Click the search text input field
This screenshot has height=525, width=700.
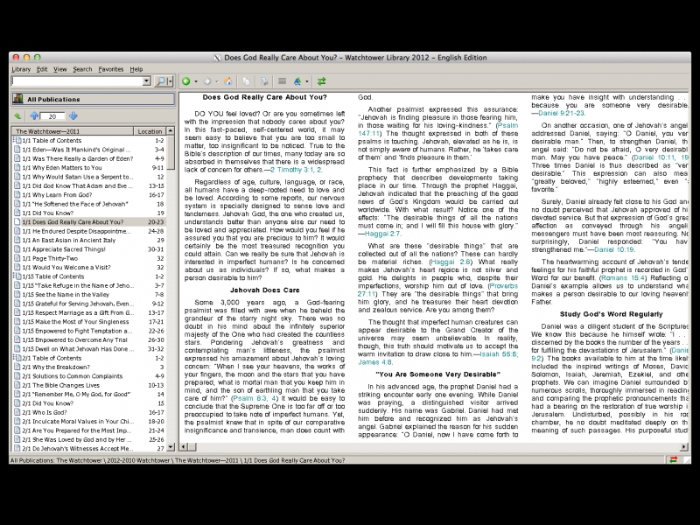(x=77, y=81)
